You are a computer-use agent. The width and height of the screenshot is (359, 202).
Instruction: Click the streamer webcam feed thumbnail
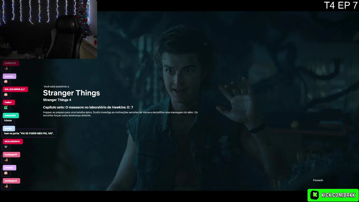pos(49,29)
